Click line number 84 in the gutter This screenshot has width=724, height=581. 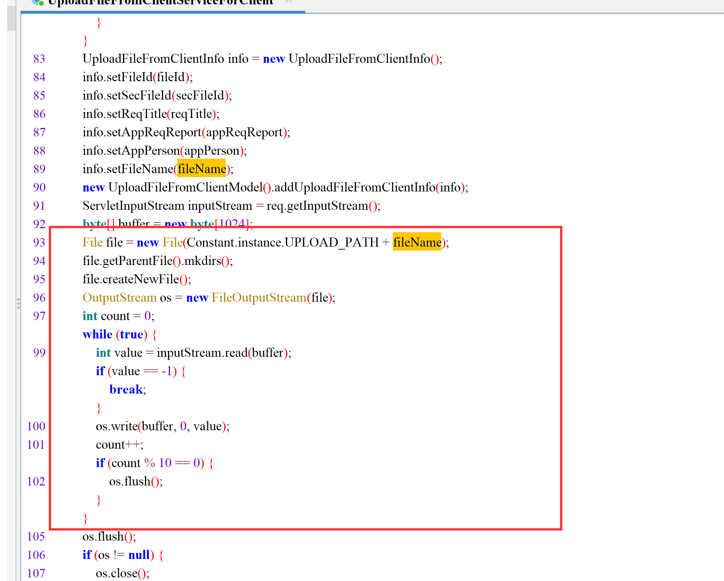pos(39,77)
